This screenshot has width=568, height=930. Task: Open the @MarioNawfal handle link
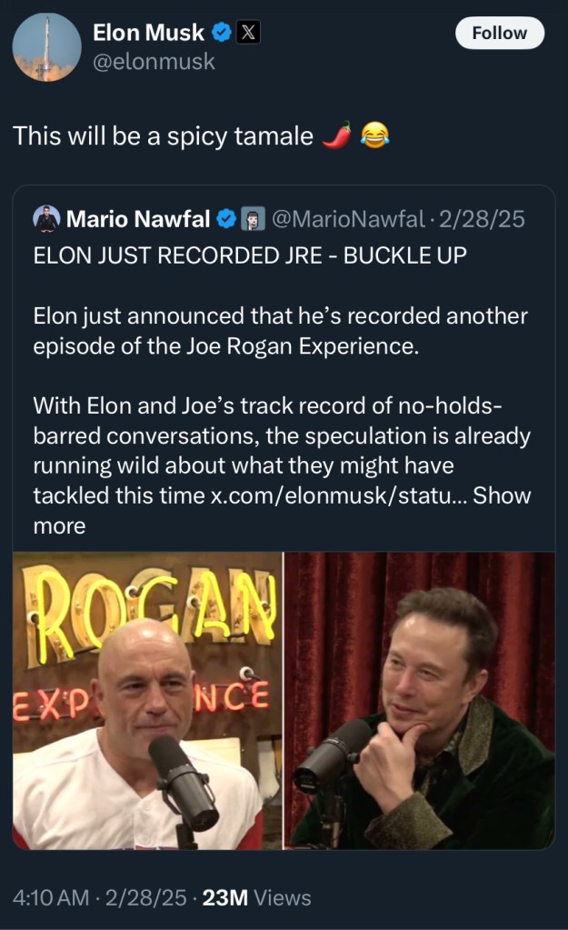pyautogui.click(x=349, y=219)
